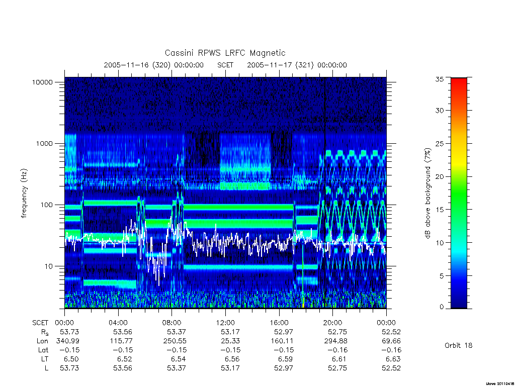Click the Lon value 115.77
515x386 pixels.
tap(121, 341)
